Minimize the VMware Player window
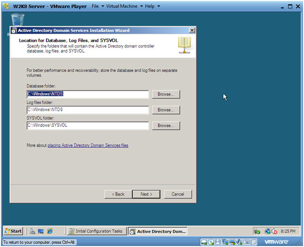 282,7
